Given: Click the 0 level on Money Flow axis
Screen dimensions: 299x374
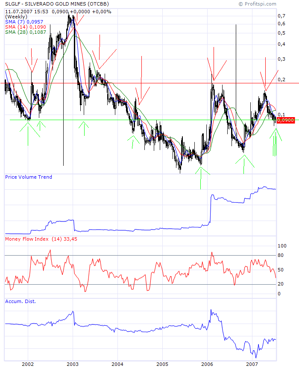Looking at the screenshot, I should 279,294.
